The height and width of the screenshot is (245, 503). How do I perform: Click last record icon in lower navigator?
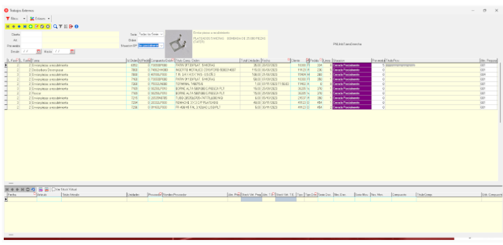click(x=23, y=189)
